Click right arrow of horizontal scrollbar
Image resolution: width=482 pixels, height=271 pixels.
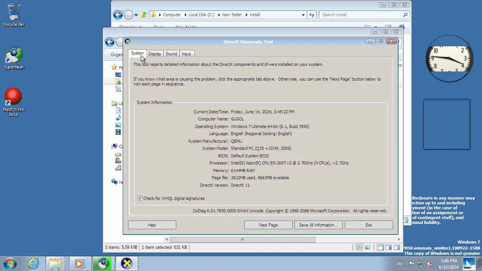(x=399, y=239)
